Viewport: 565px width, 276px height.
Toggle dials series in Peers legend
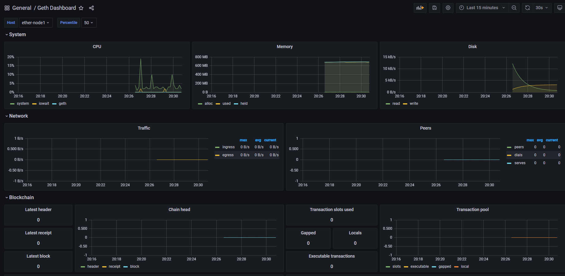tap(518, 155)
